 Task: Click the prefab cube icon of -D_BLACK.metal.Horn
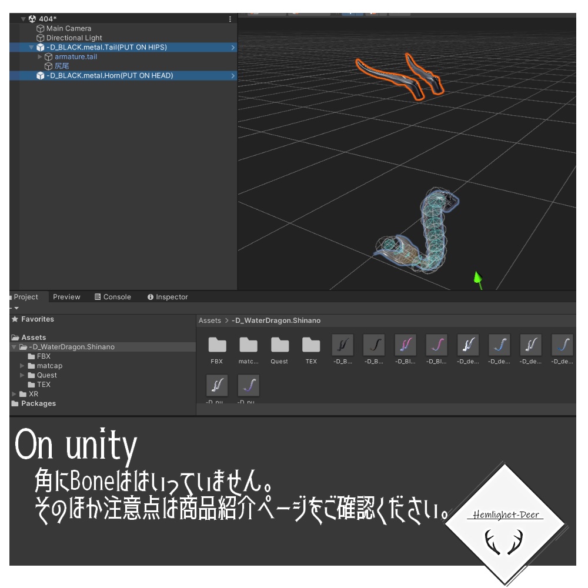tap(40, 75)
